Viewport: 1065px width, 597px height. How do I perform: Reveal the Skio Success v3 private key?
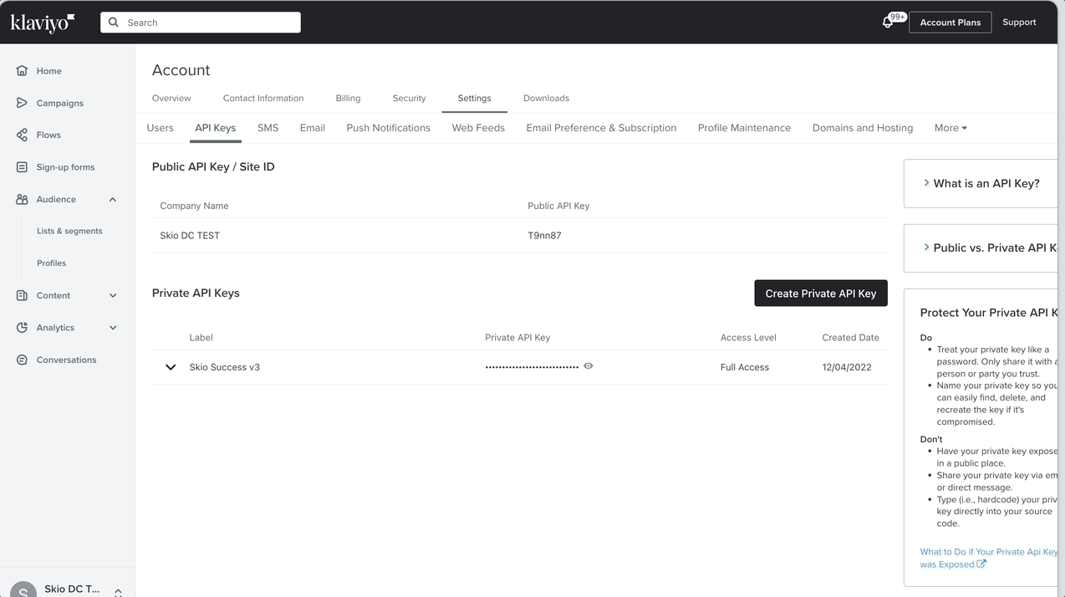(588, 365)
